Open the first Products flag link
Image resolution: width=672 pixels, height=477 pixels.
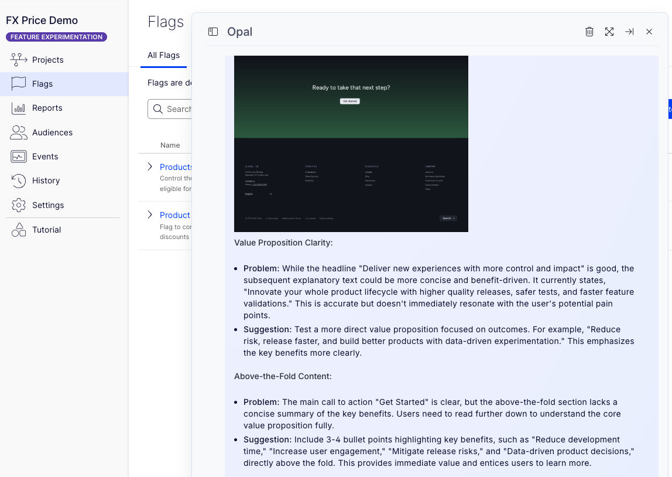(x=176, y=167)
